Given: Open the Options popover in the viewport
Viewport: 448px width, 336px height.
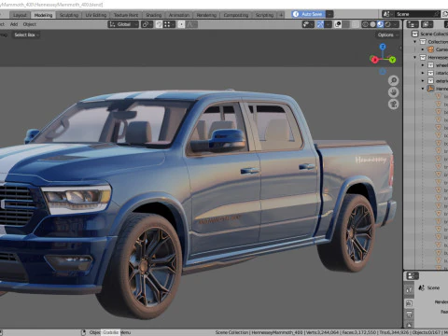Looking at the screenshot, I should point(387,35).
